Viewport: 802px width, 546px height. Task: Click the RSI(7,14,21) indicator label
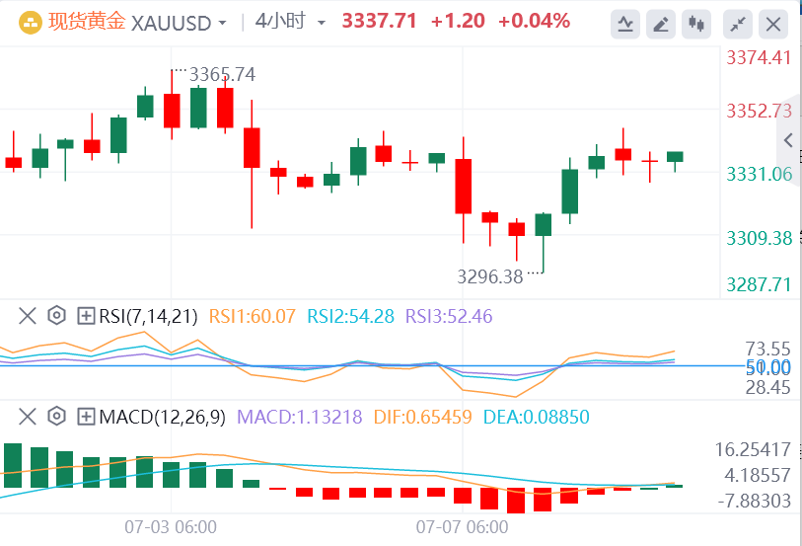point(148,316)
